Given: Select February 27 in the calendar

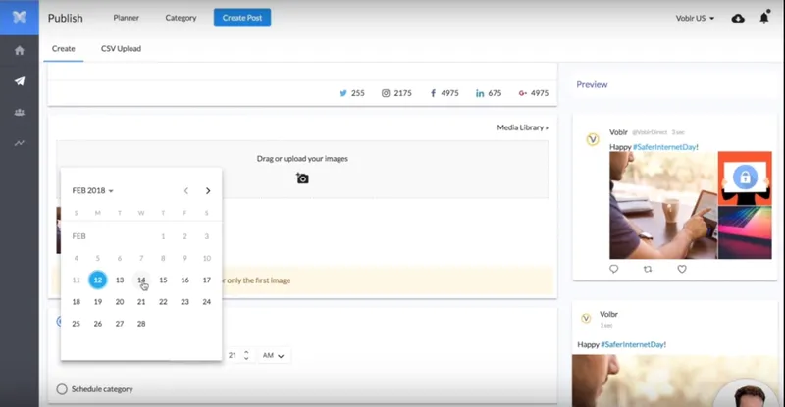Looking at the screenshot, I should coord(120,324).
